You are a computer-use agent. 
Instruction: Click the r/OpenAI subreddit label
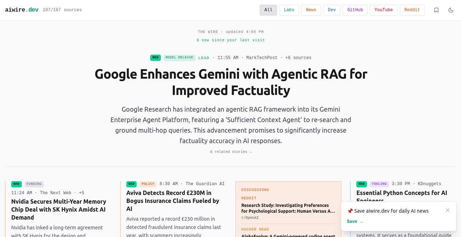pos(250,218)
